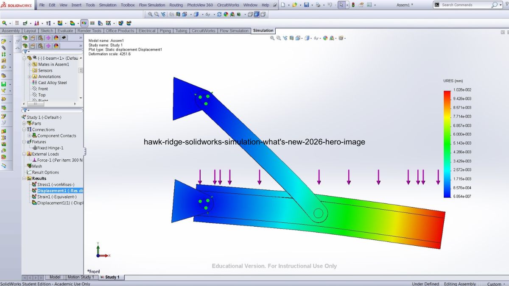Select the Stress1 (-vonMises-) result plot
This screenshot has height=286, width=509.
55,185
